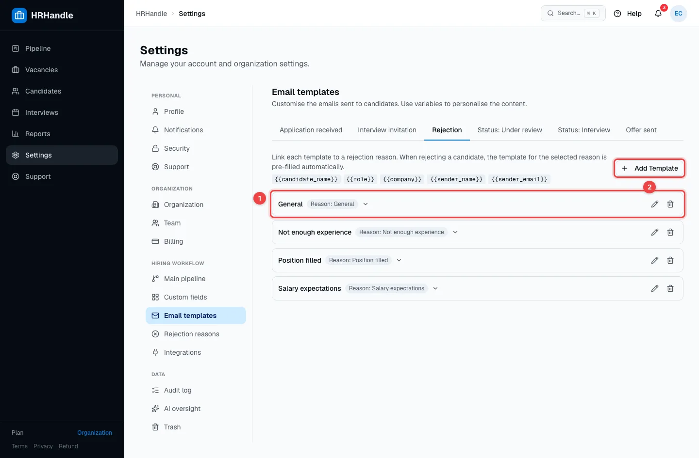Click the HRHandle logo icon
Image resolution: width=699 pixels, height=458 pixels.
point(19,15)
